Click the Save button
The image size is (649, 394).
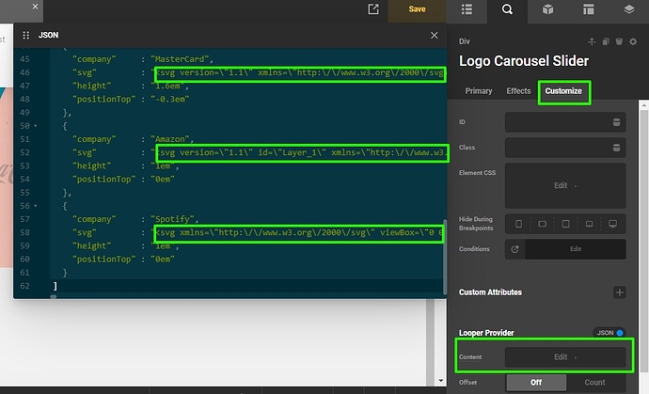click(x=417, y=9)
